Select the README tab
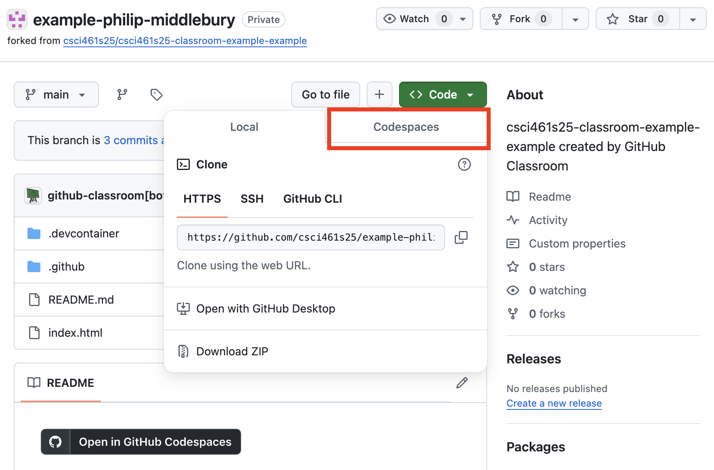 click(x=61, y=383)
